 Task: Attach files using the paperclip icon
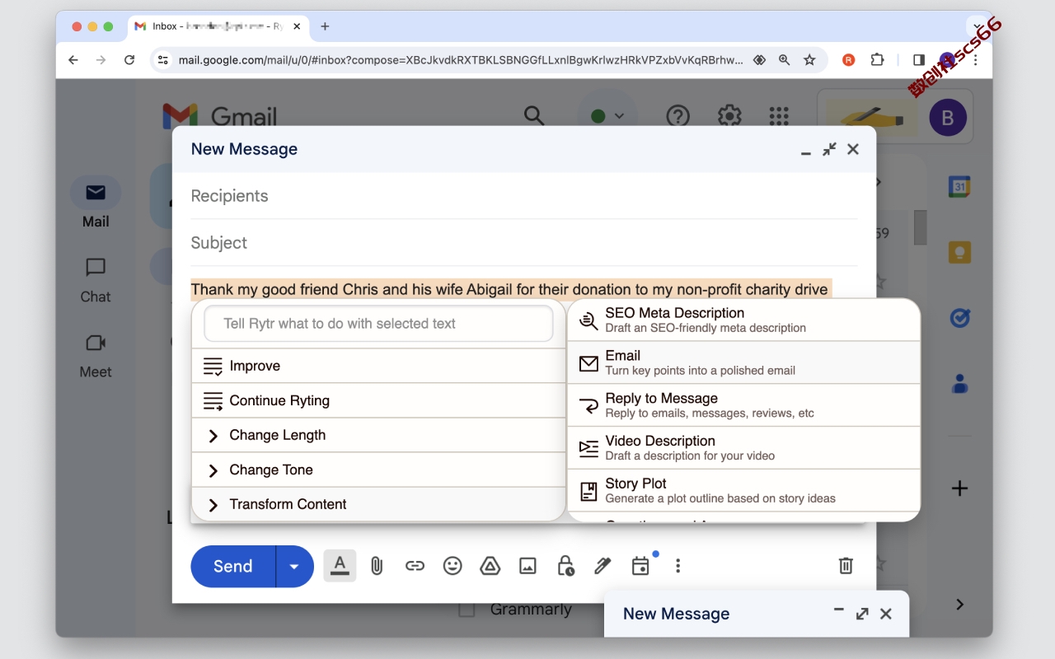(377, 566)
